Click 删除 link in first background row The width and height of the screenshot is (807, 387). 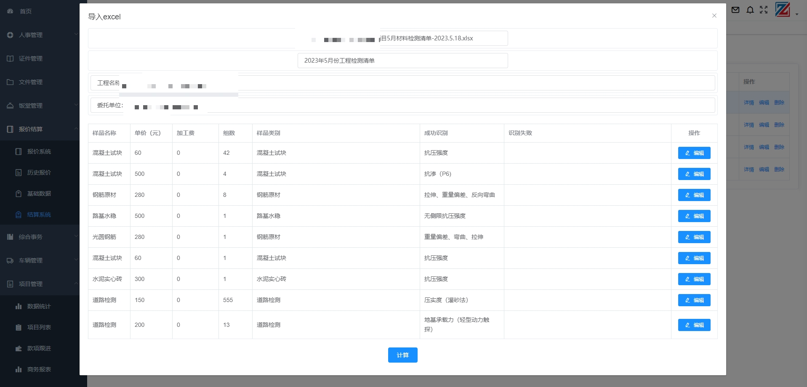pyautogui.click(x=779, y=103)
